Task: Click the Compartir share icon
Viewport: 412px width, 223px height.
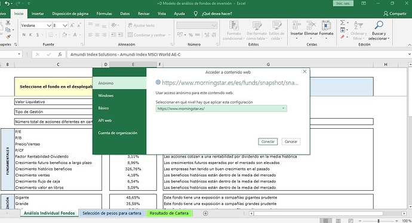Action: click(395, 14)
